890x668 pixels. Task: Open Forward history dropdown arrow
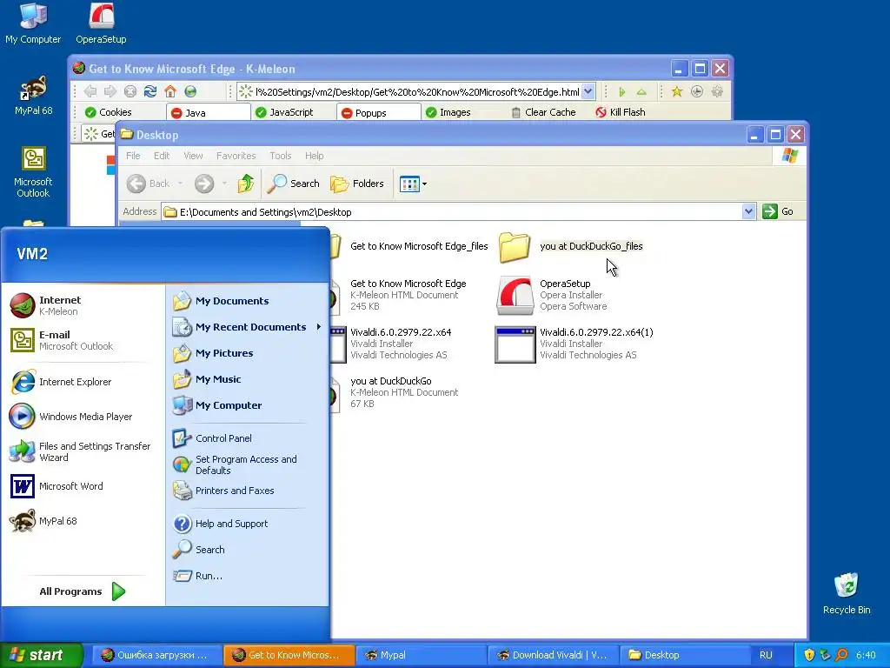pyautogui.click(x=224, y=184)
